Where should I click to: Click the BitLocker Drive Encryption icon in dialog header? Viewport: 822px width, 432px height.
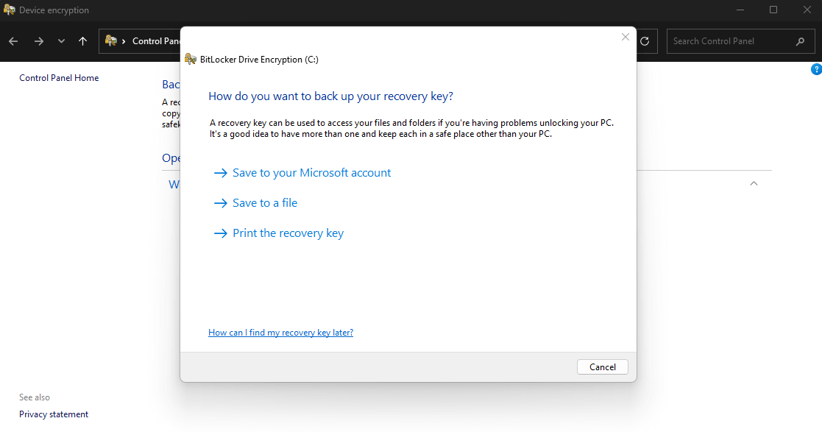[191, 58]
